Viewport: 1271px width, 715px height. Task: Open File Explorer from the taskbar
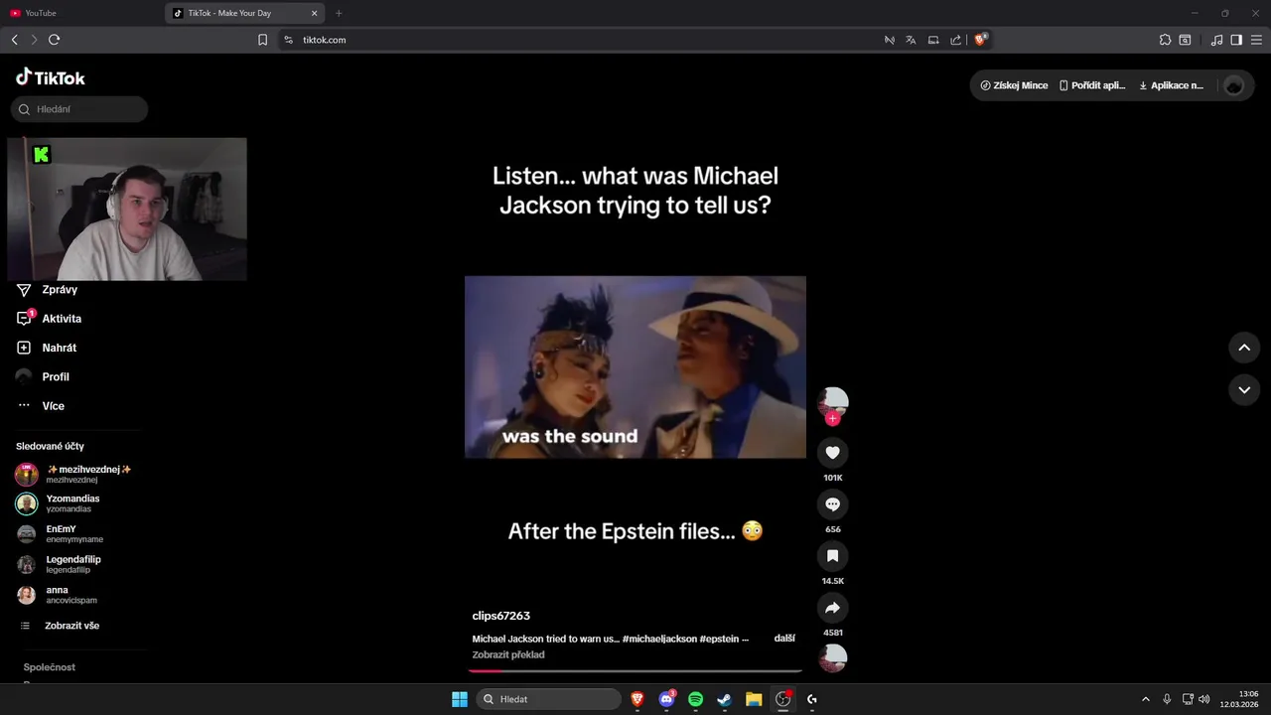coord(754,699)
